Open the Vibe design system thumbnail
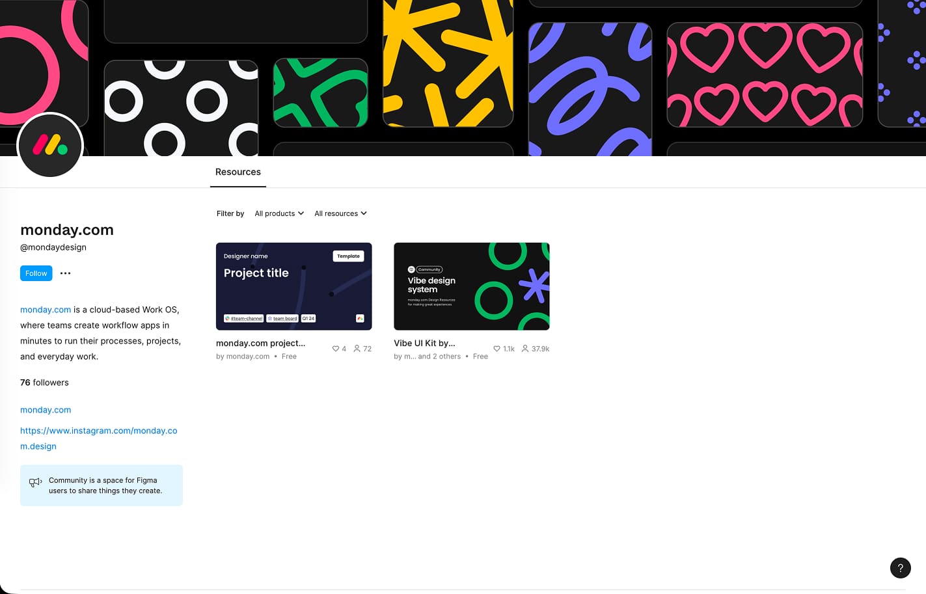The height and width of the screenshot is (594, 926). click(471, 286)
